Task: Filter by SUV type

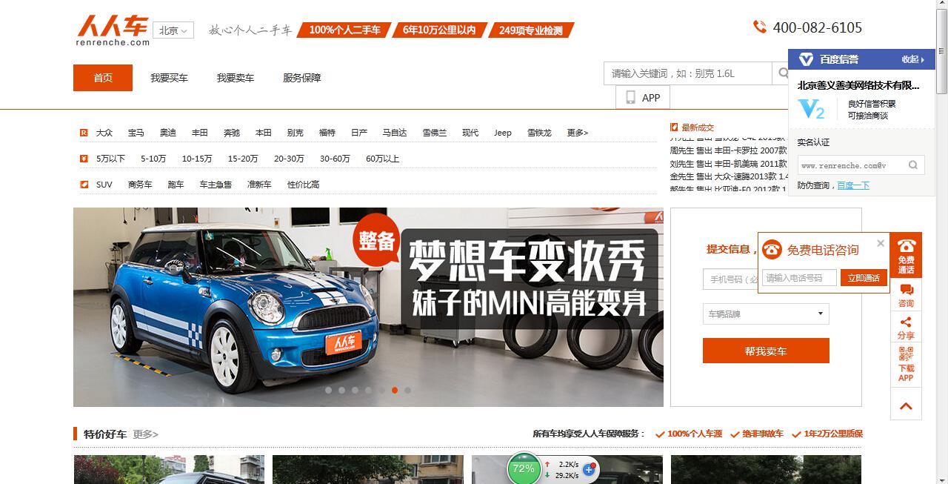Action: pyautogui.click(x=104, y=185)
